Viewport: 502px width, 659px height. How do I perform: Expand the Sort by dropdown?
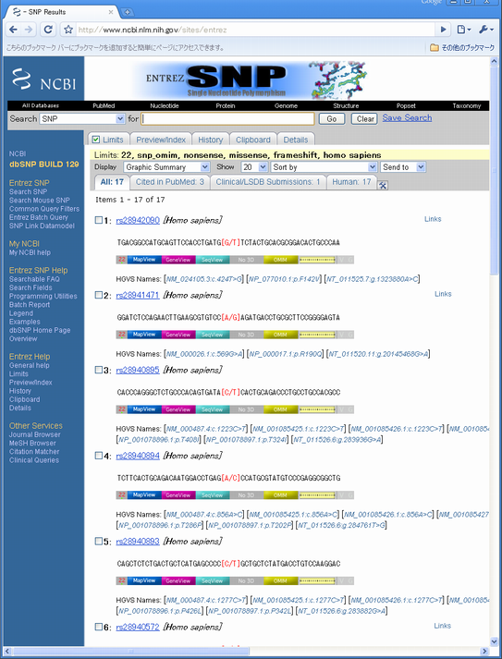(324, 167)
